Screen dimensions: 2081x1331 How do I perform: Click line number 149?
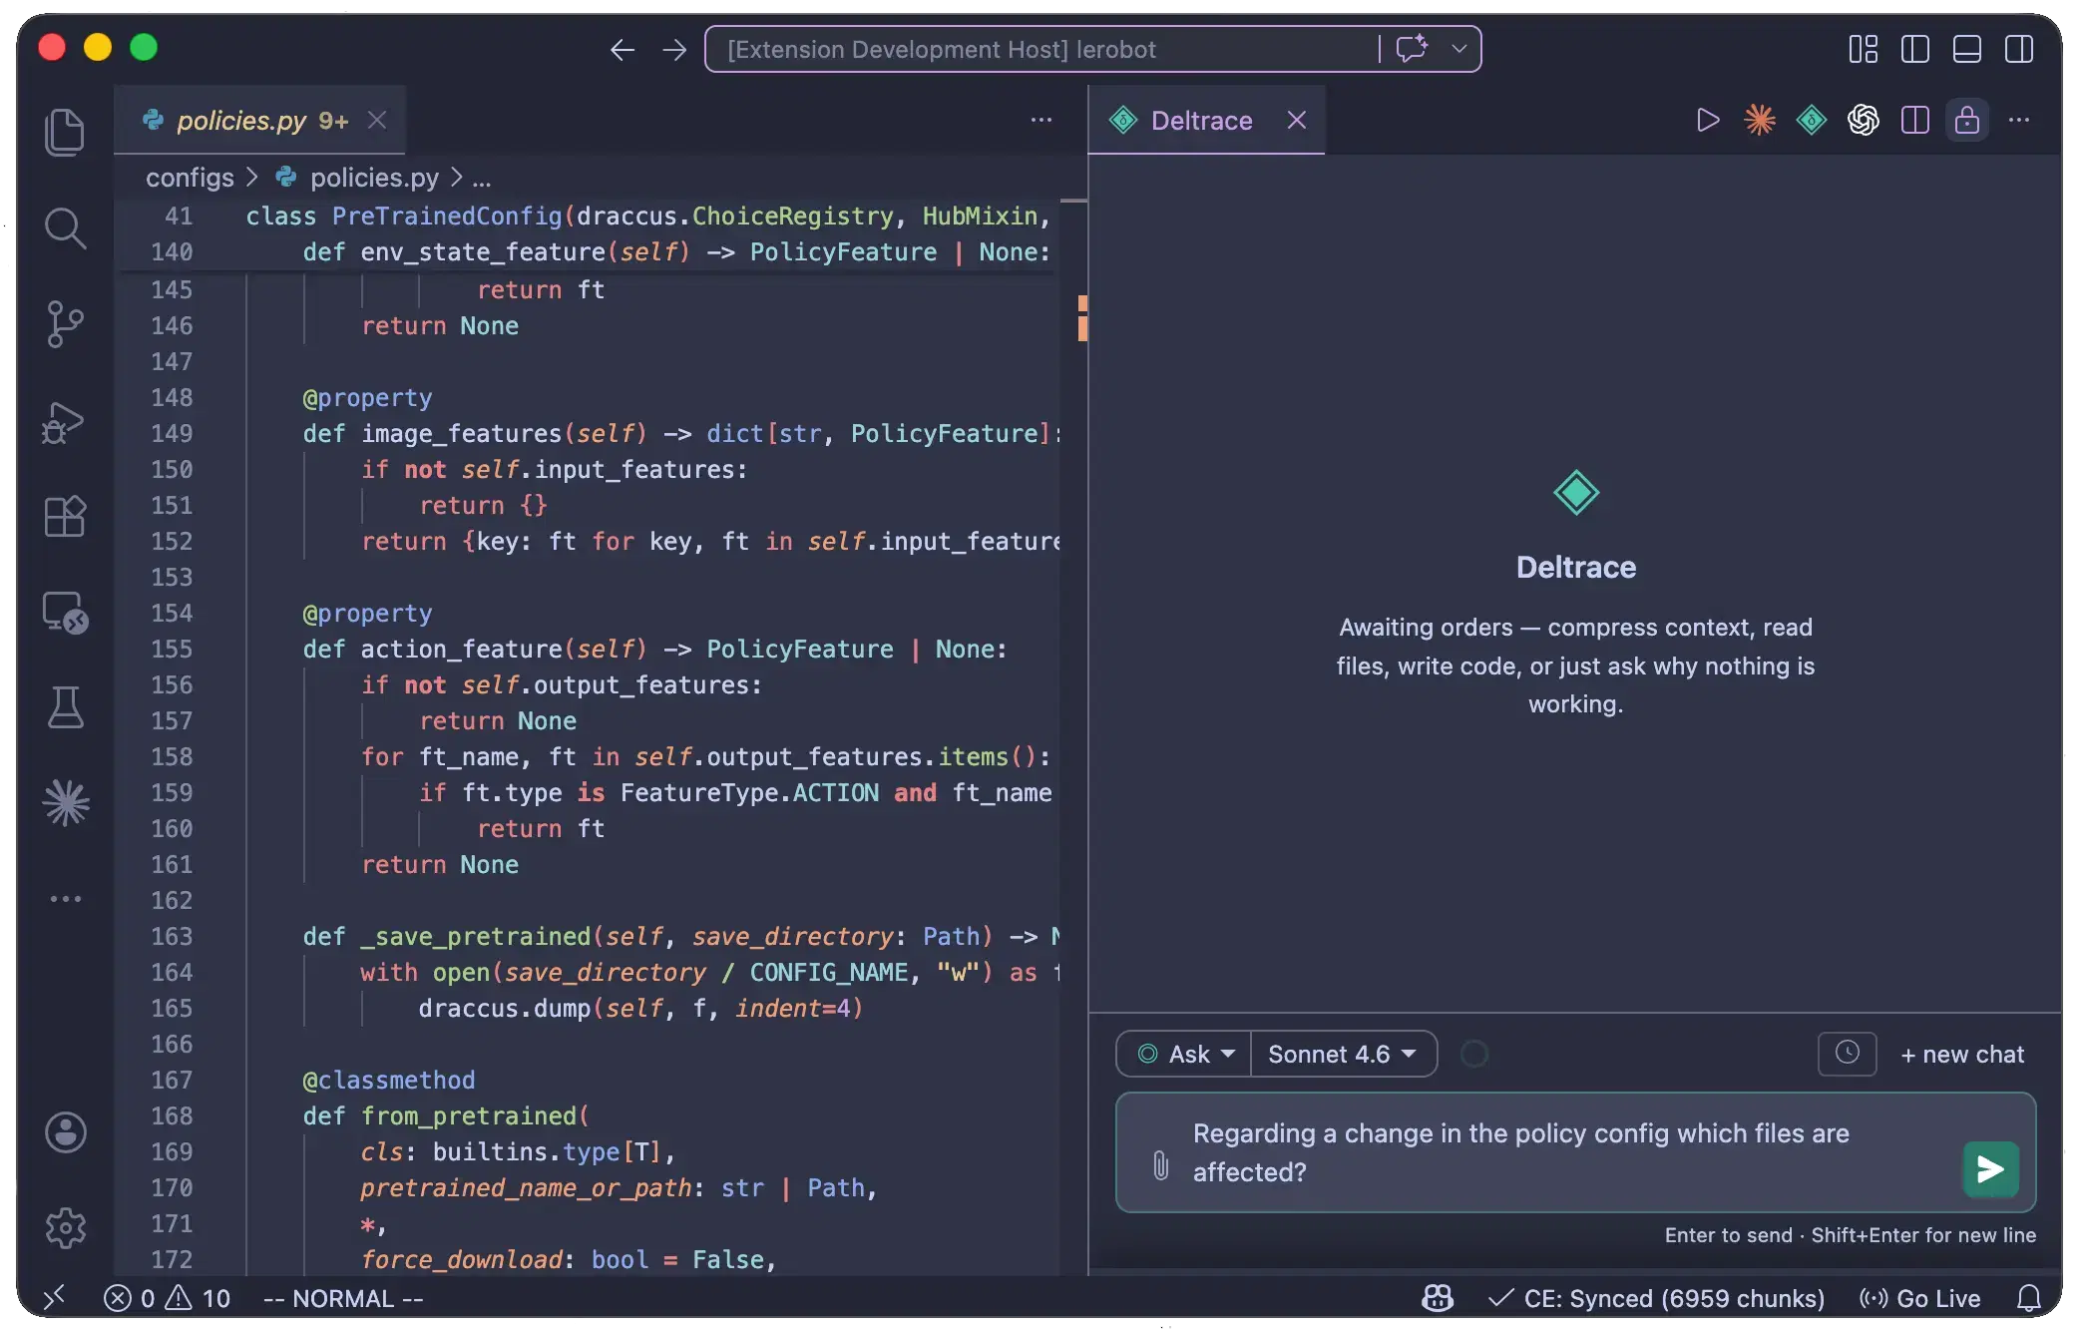point(172,434)
